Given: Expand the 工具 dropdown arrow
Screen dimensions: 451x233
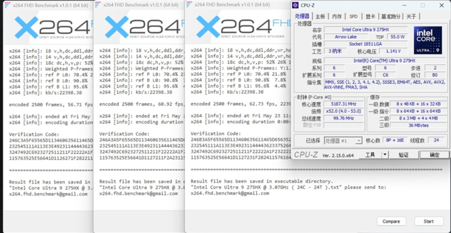Looking at the screenshot, I should [385, 155].
